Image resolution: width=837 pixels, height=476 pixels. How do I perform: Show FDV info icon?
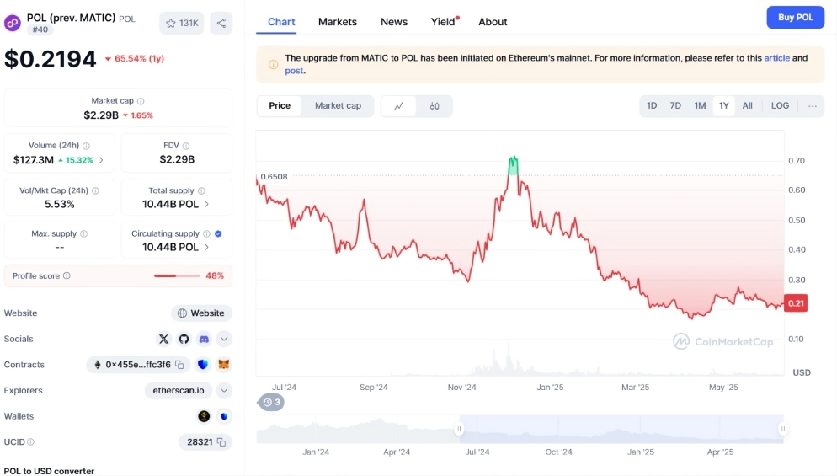point(186,146)
